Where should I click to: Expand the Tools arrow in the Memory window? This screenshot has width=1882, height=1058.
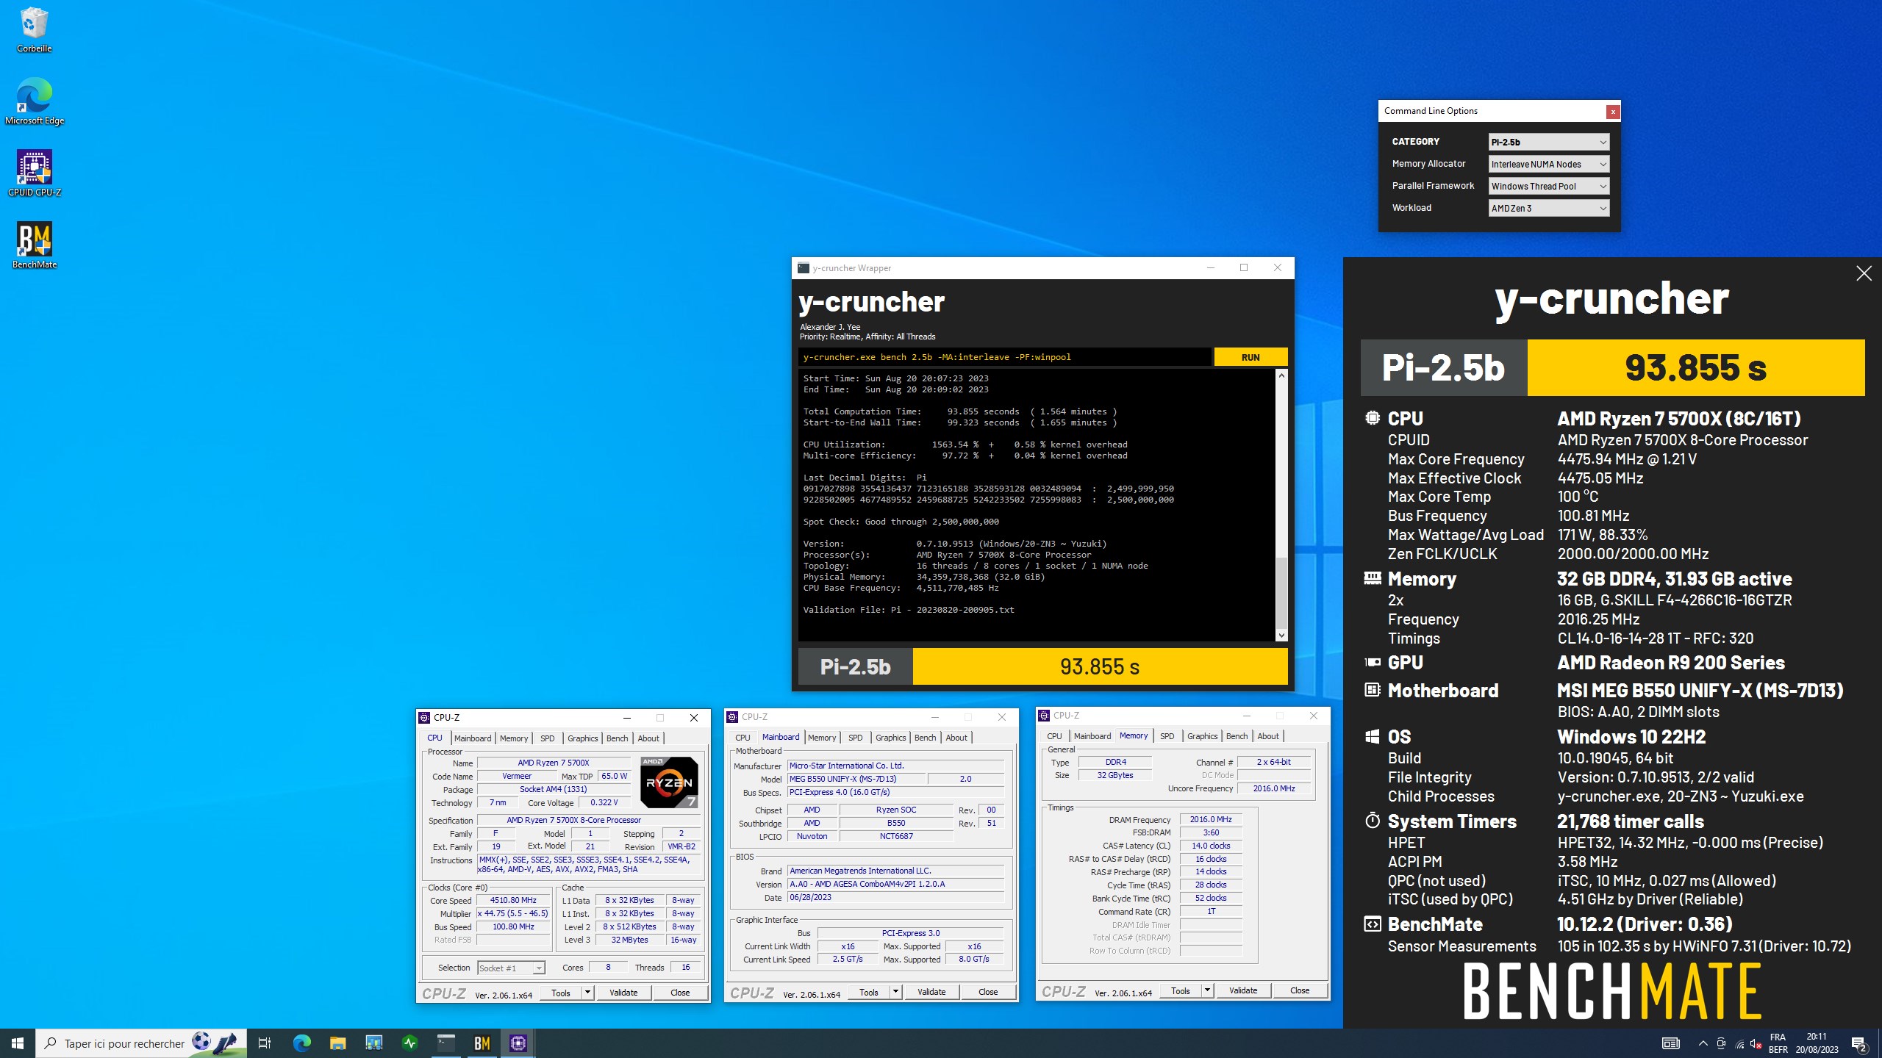[1207, 990]
